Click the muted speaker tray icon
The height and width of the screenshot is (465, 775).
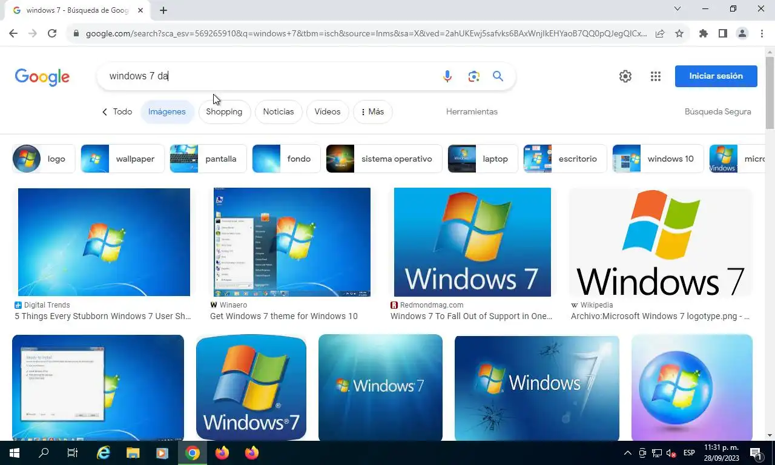tap(671, 453)
